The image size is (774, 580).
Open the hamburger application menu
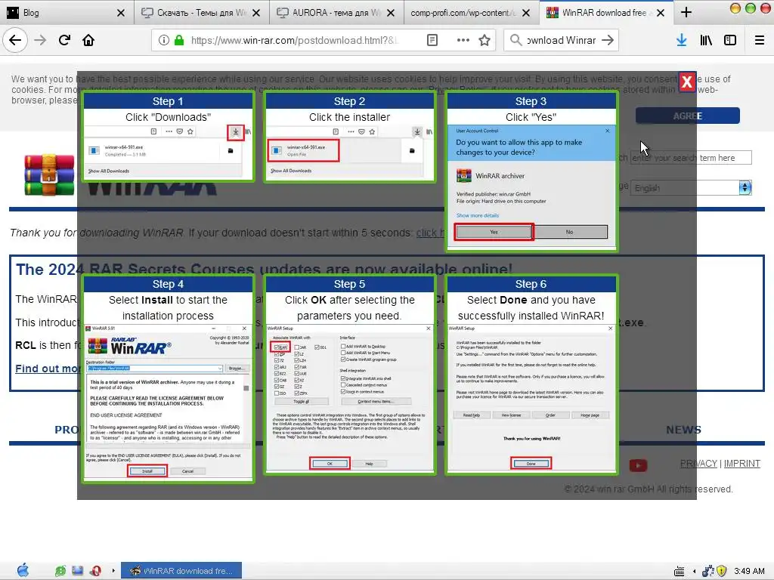pos(760,41)
